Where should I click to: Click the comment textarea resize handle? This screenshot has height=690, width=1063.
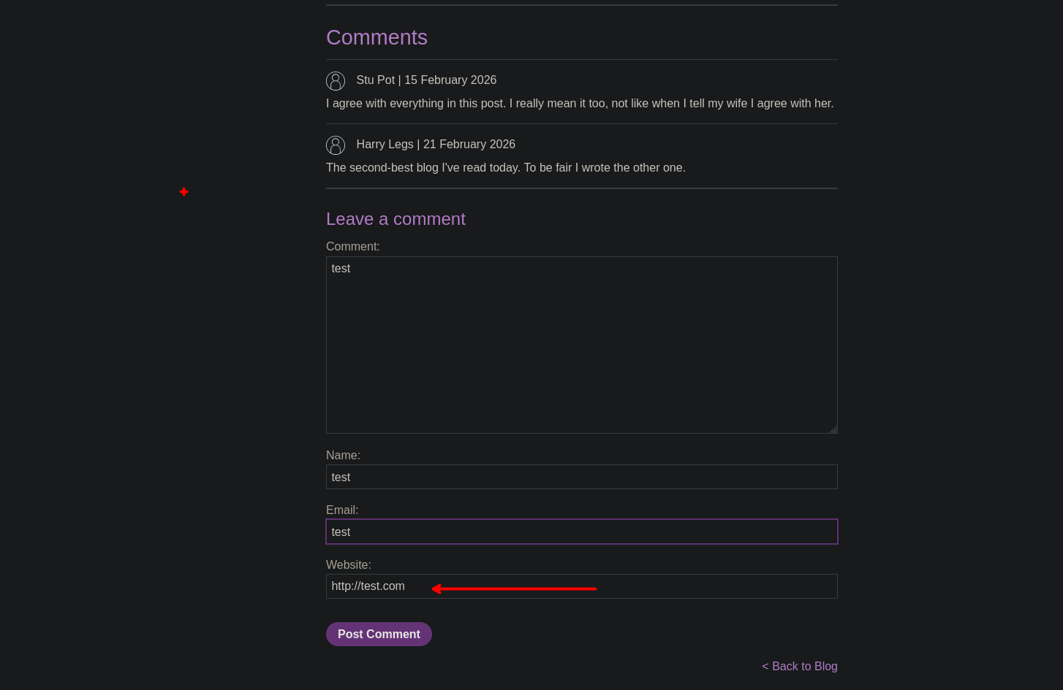(x=833, y=429)
